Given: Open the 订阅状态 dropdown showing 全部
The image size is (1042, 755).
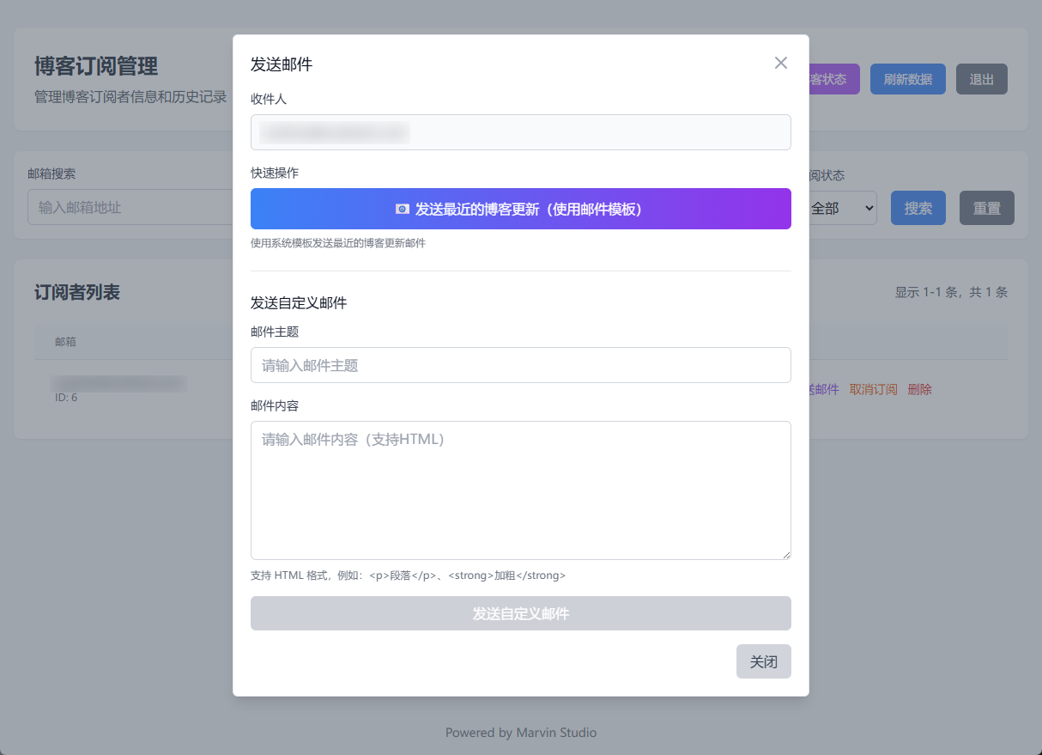Looking at the screenshot, I should click(x=842, y=208).
